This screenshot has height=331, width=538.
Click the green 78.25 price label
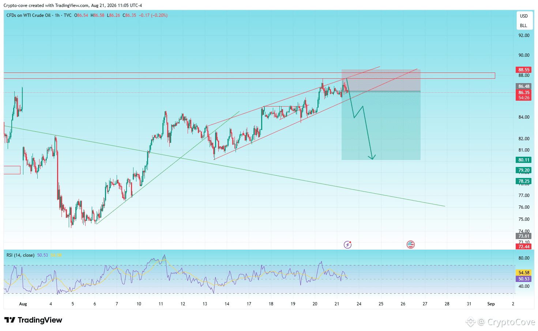524,181
